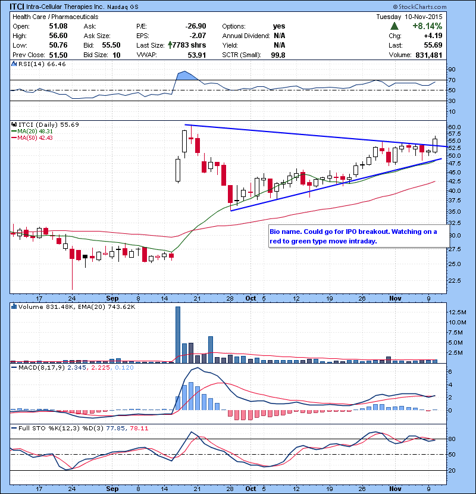Click the Bid Size value 10

pos(117,55)
